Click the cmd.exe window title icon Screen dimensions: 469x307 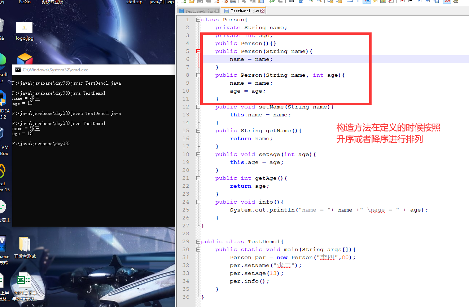pyautogui.click(x=18, y=70)
